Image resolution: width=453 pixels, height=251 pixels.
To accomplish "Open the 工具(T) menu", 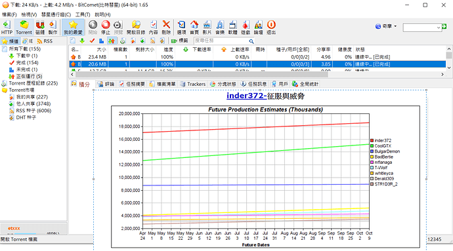I will click(83, 14).
